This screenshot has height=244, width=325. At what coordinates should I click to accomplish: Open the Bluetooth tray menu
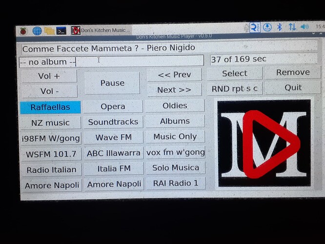coord(280,27)
